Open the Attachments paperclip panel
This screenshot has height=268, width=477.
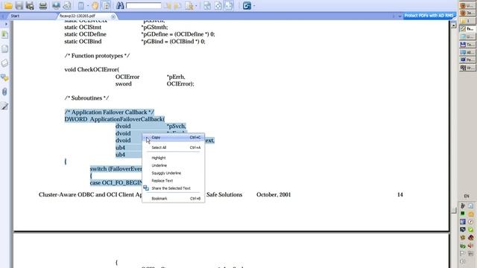tap(4, 92)
